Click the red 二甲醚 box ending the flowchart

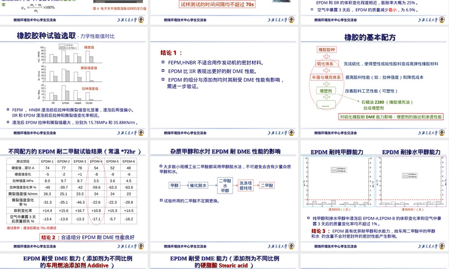267,186
